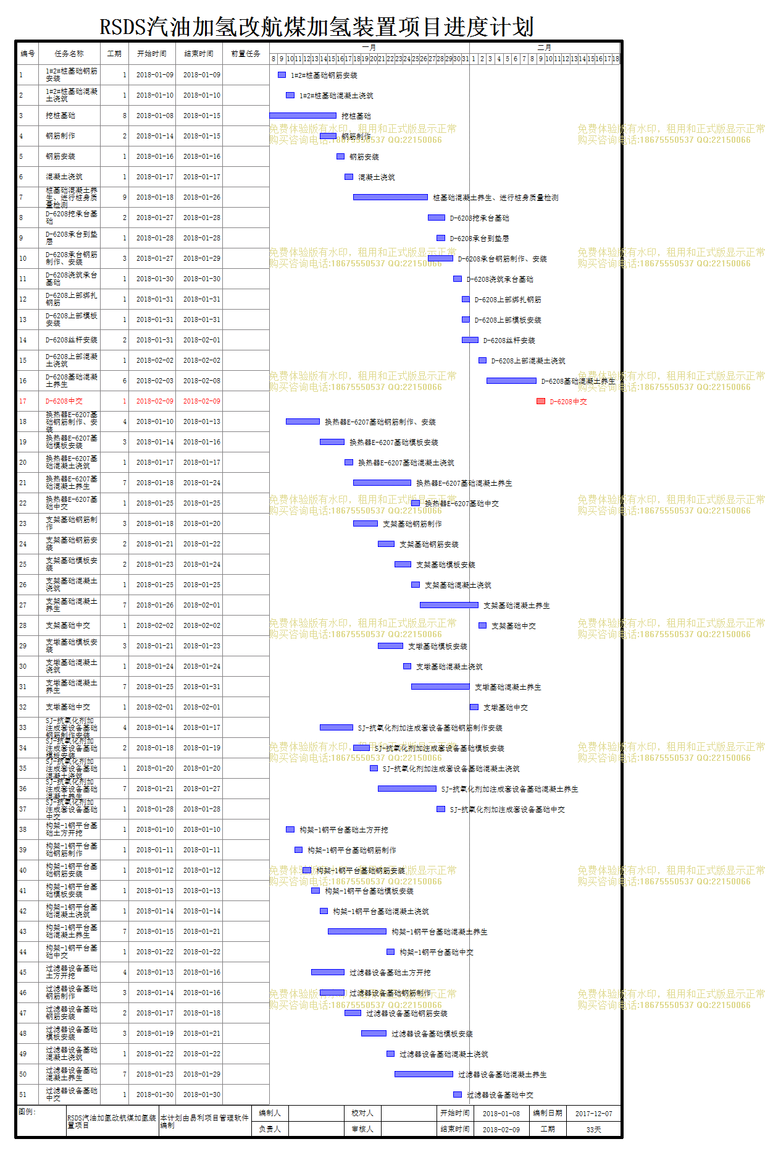Select start date 2018-01-30 in row 51
This screenshot has width=765, height=1152.
[x=155, y=1095]
